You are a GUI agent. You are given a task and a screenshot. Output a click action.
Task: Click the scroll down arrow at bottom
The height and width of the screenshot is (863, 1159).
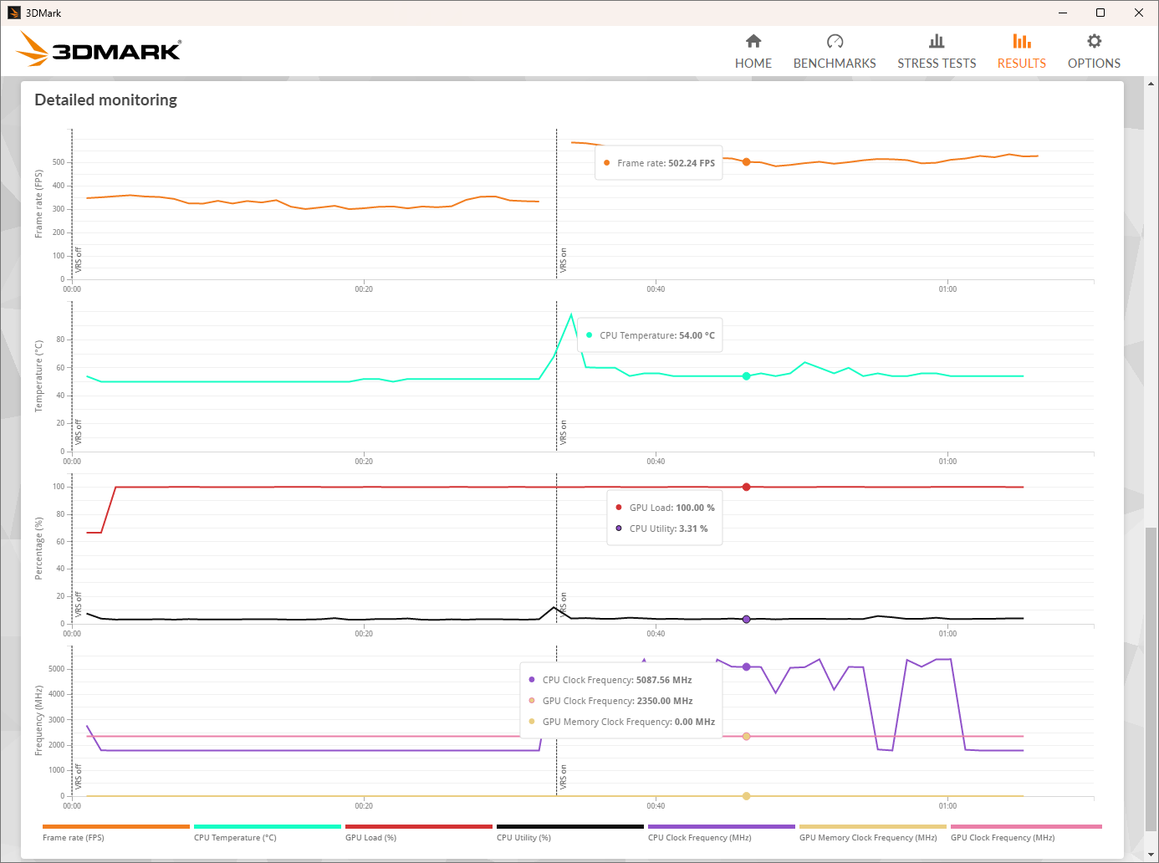point(1151,855)
